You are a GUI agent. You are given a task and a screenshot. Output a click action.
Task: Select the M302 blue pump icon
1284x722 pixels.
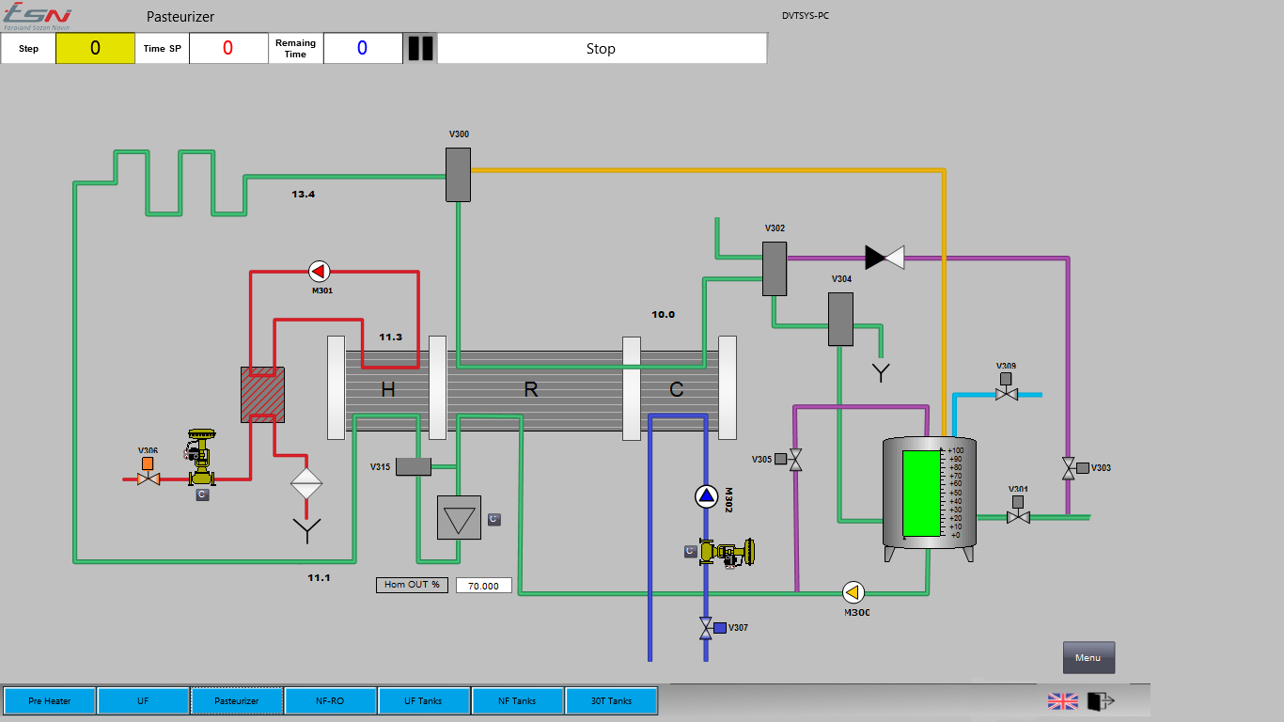coord(706,495)
